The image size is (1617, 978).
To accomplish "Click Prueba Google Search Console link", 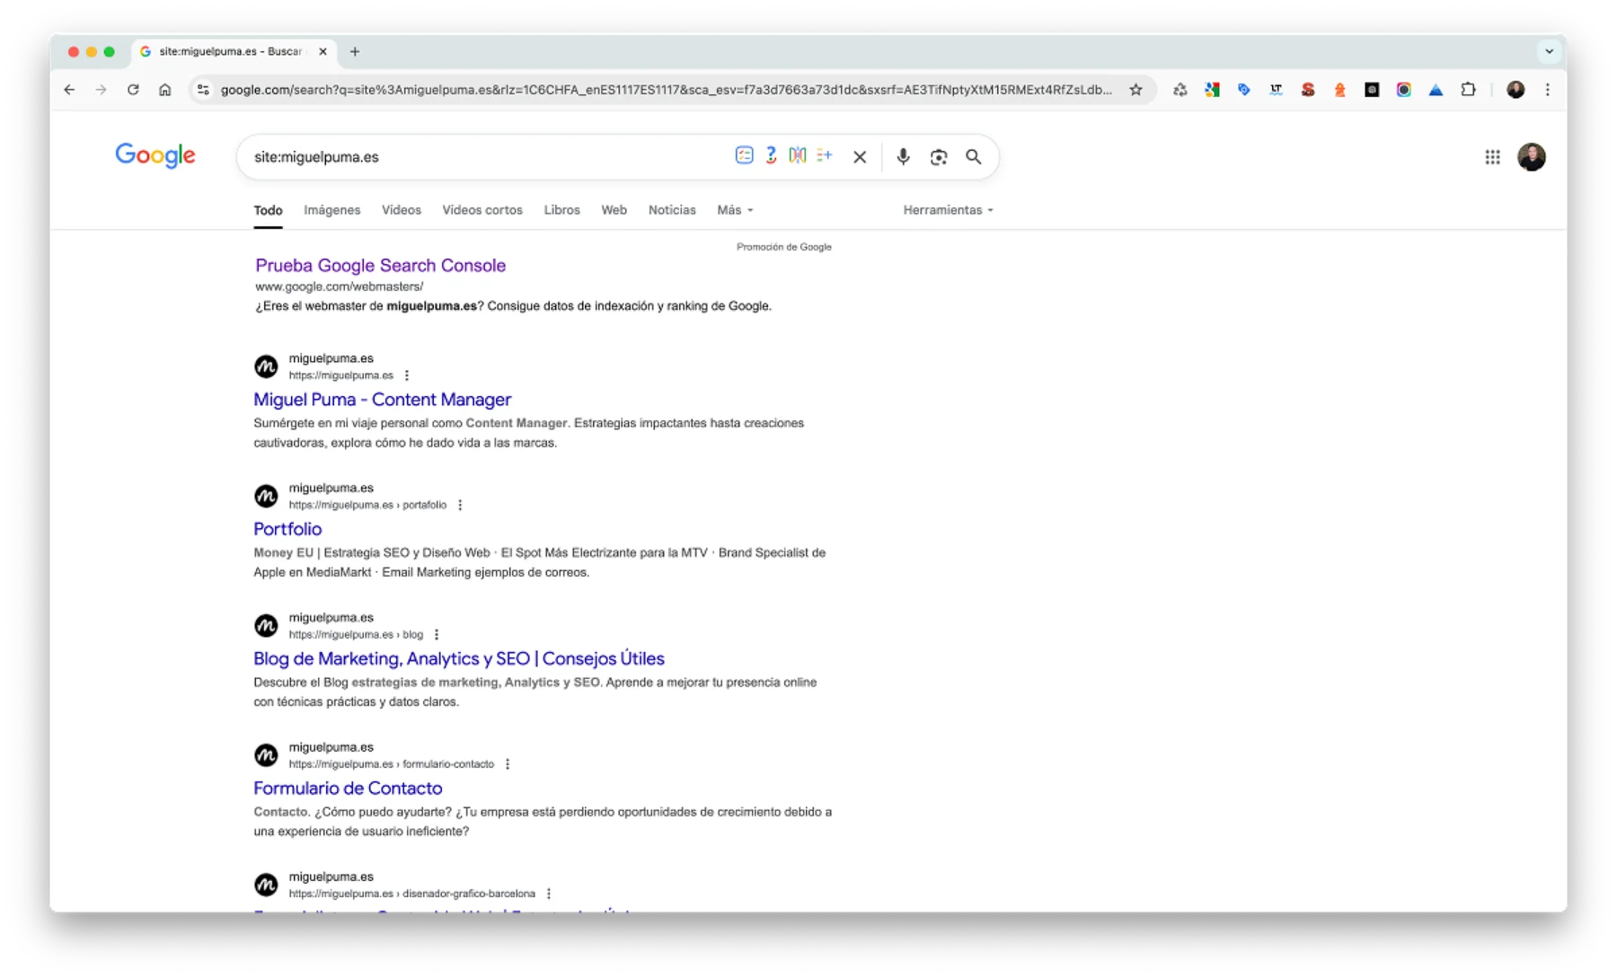I will click(x=380, y=266).
